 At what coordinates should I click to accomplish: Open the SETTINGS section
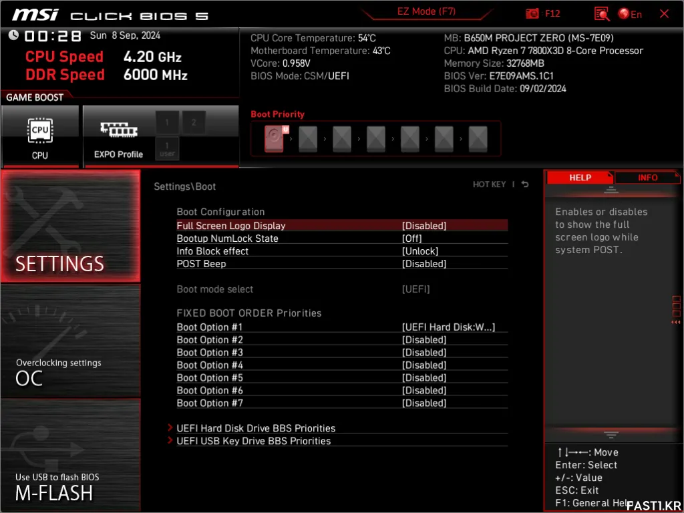(x=71, y=226)
